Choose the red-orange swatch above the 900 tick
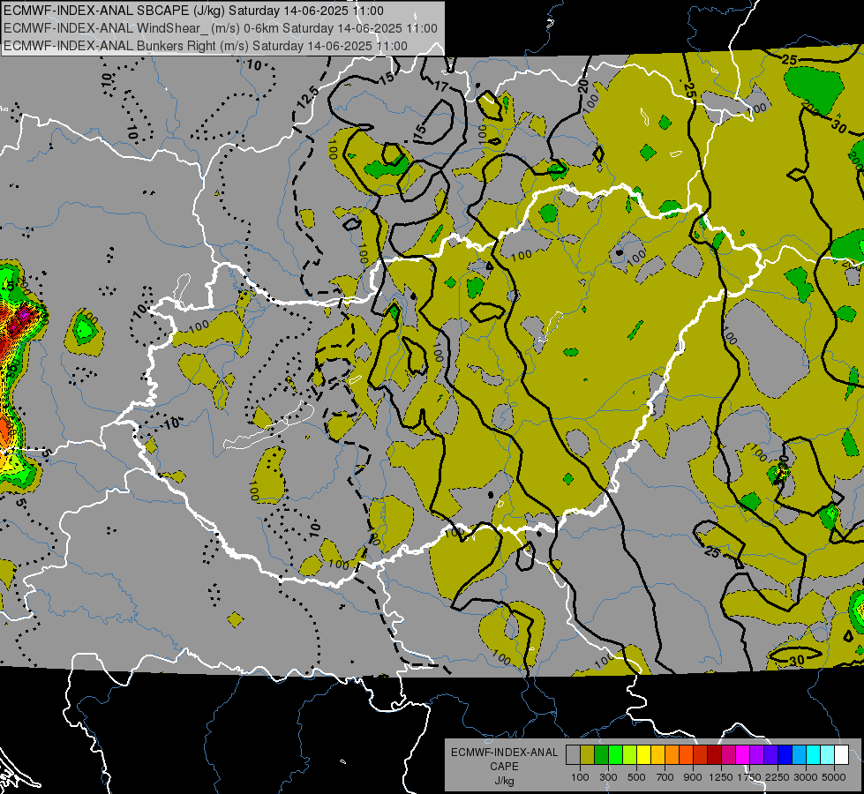 coord(686,755)
